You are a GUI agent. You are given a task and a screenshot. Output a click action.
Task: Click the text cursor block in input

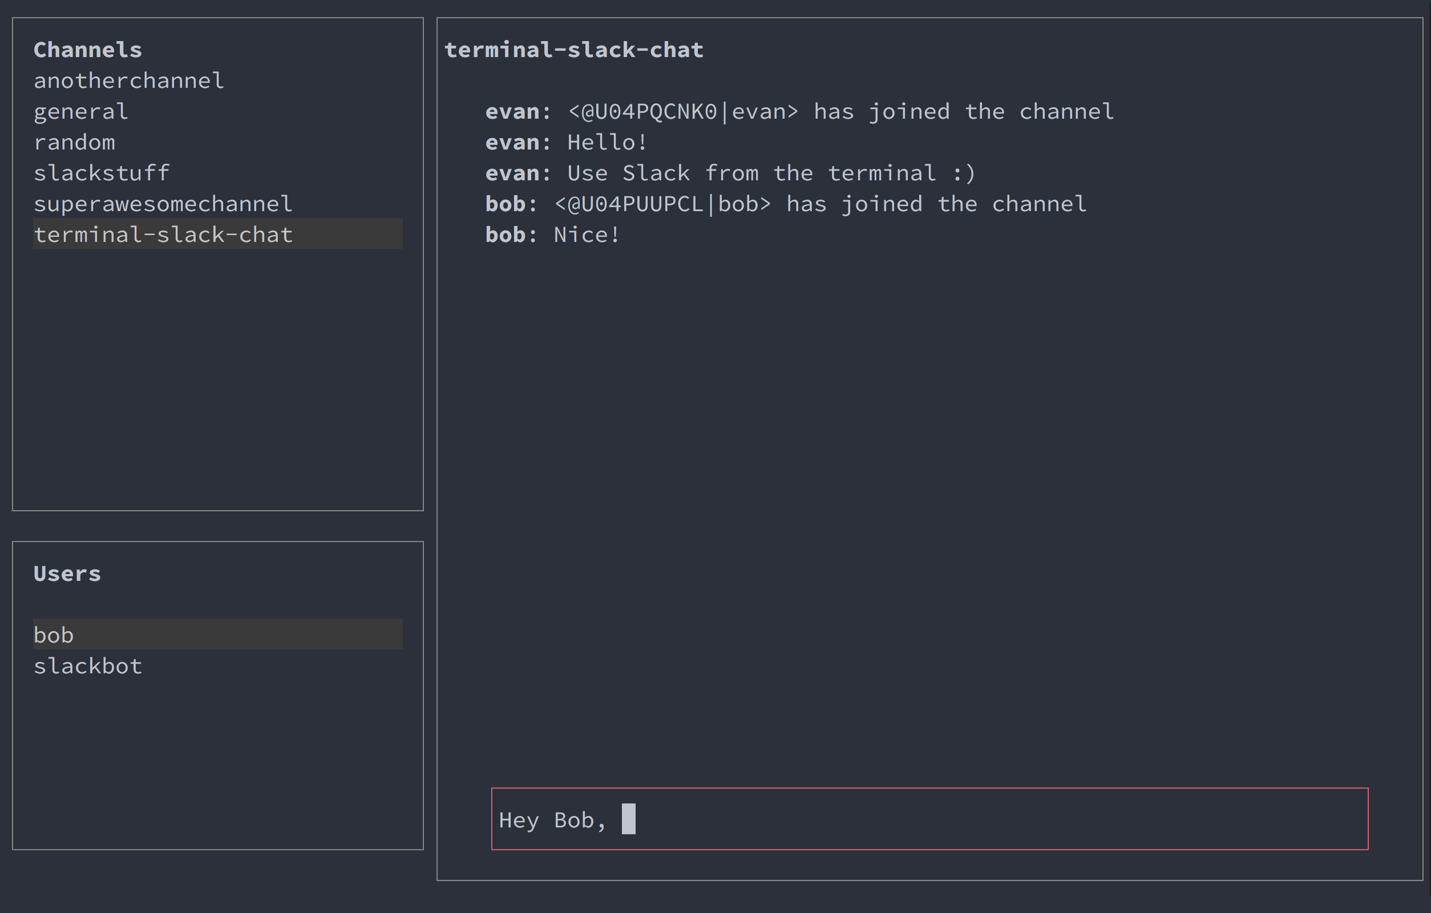[x=628, y=819]
